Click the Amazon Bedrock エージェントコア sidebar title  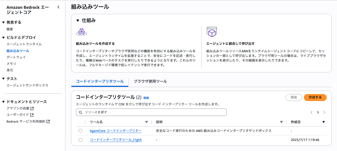[28, 10]
